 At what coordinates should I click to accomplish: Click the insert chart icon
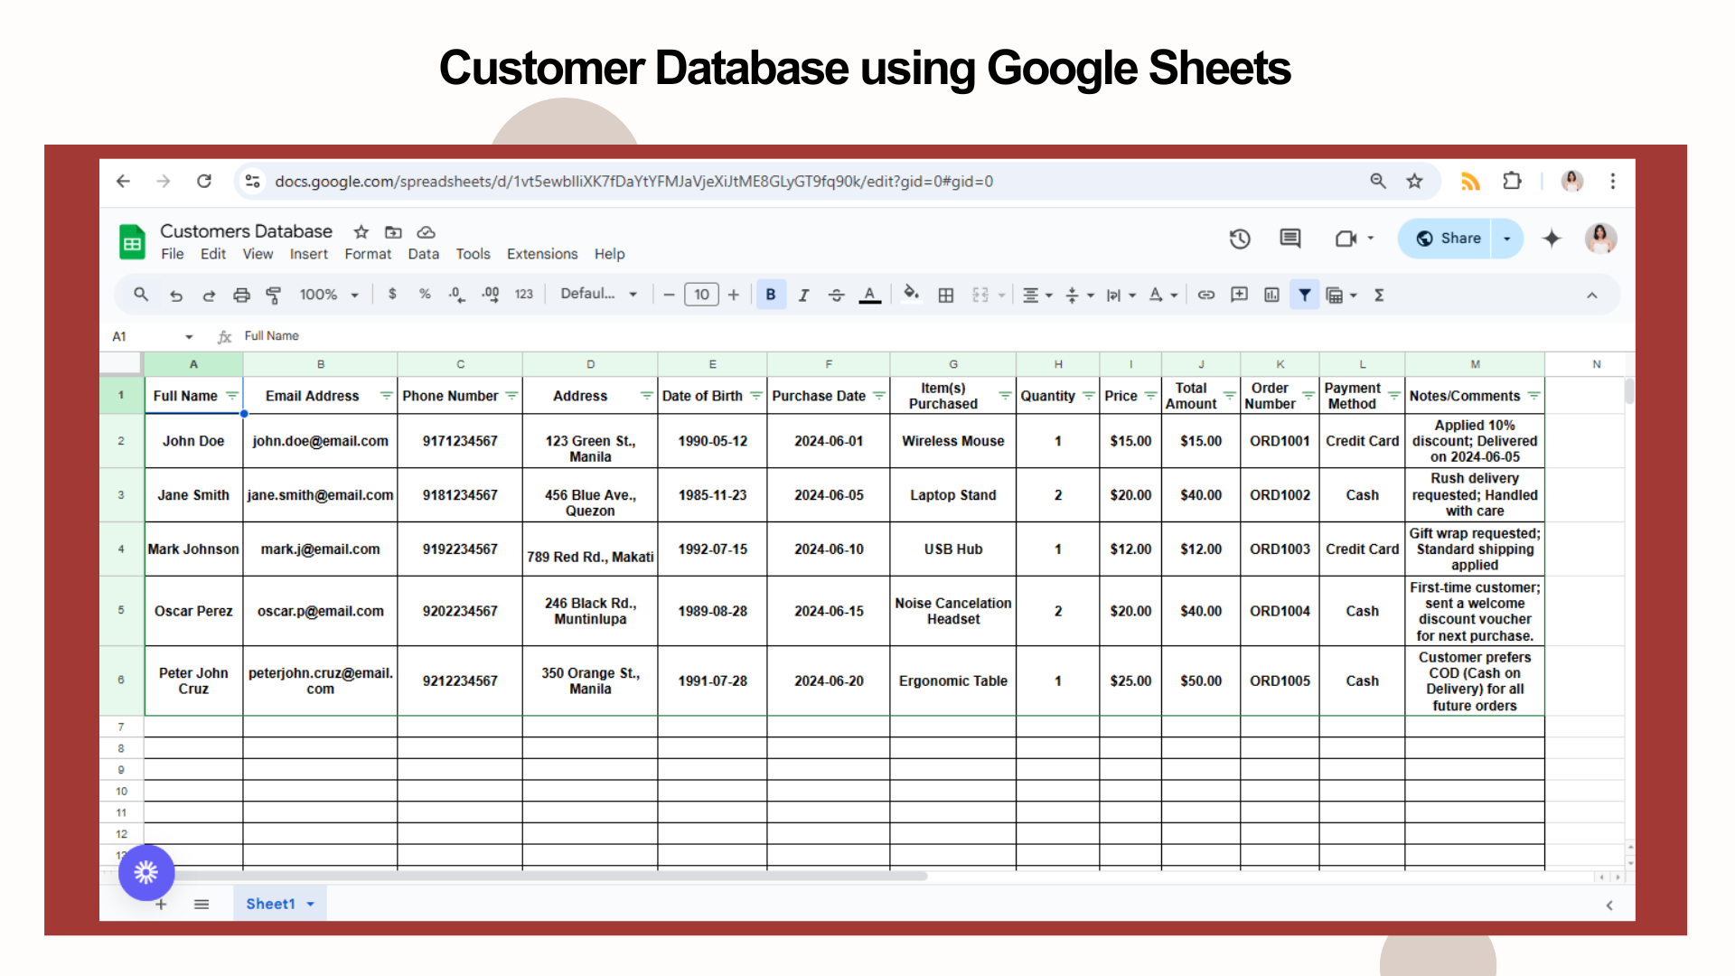click(1271, 295)
